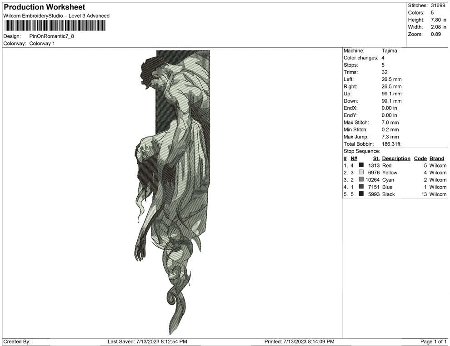This screenshot has height=346, width=450.
Task: Click the stitch count '7151' for Blue
Action: 374,187
